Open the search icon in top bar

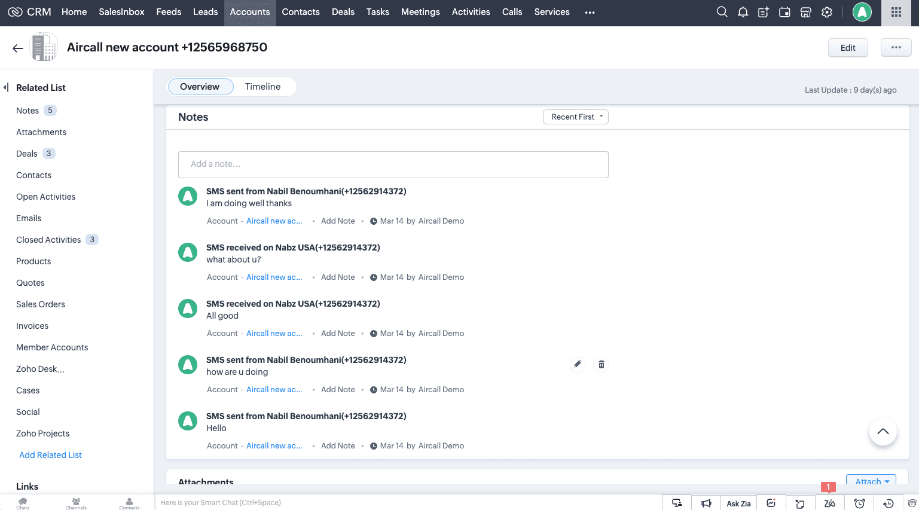click(722, 12)
